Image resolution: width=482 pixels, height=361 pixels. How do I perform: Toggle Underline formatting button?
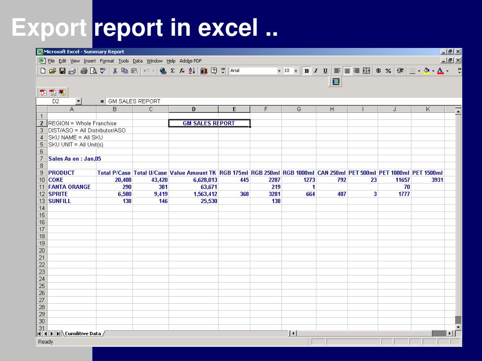(x=325, y=71)
